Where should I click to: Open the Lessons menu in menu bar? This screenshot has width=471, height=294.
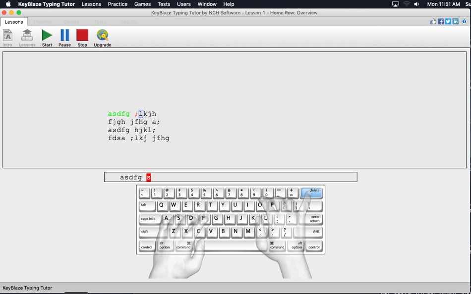[x=91, y=4]
